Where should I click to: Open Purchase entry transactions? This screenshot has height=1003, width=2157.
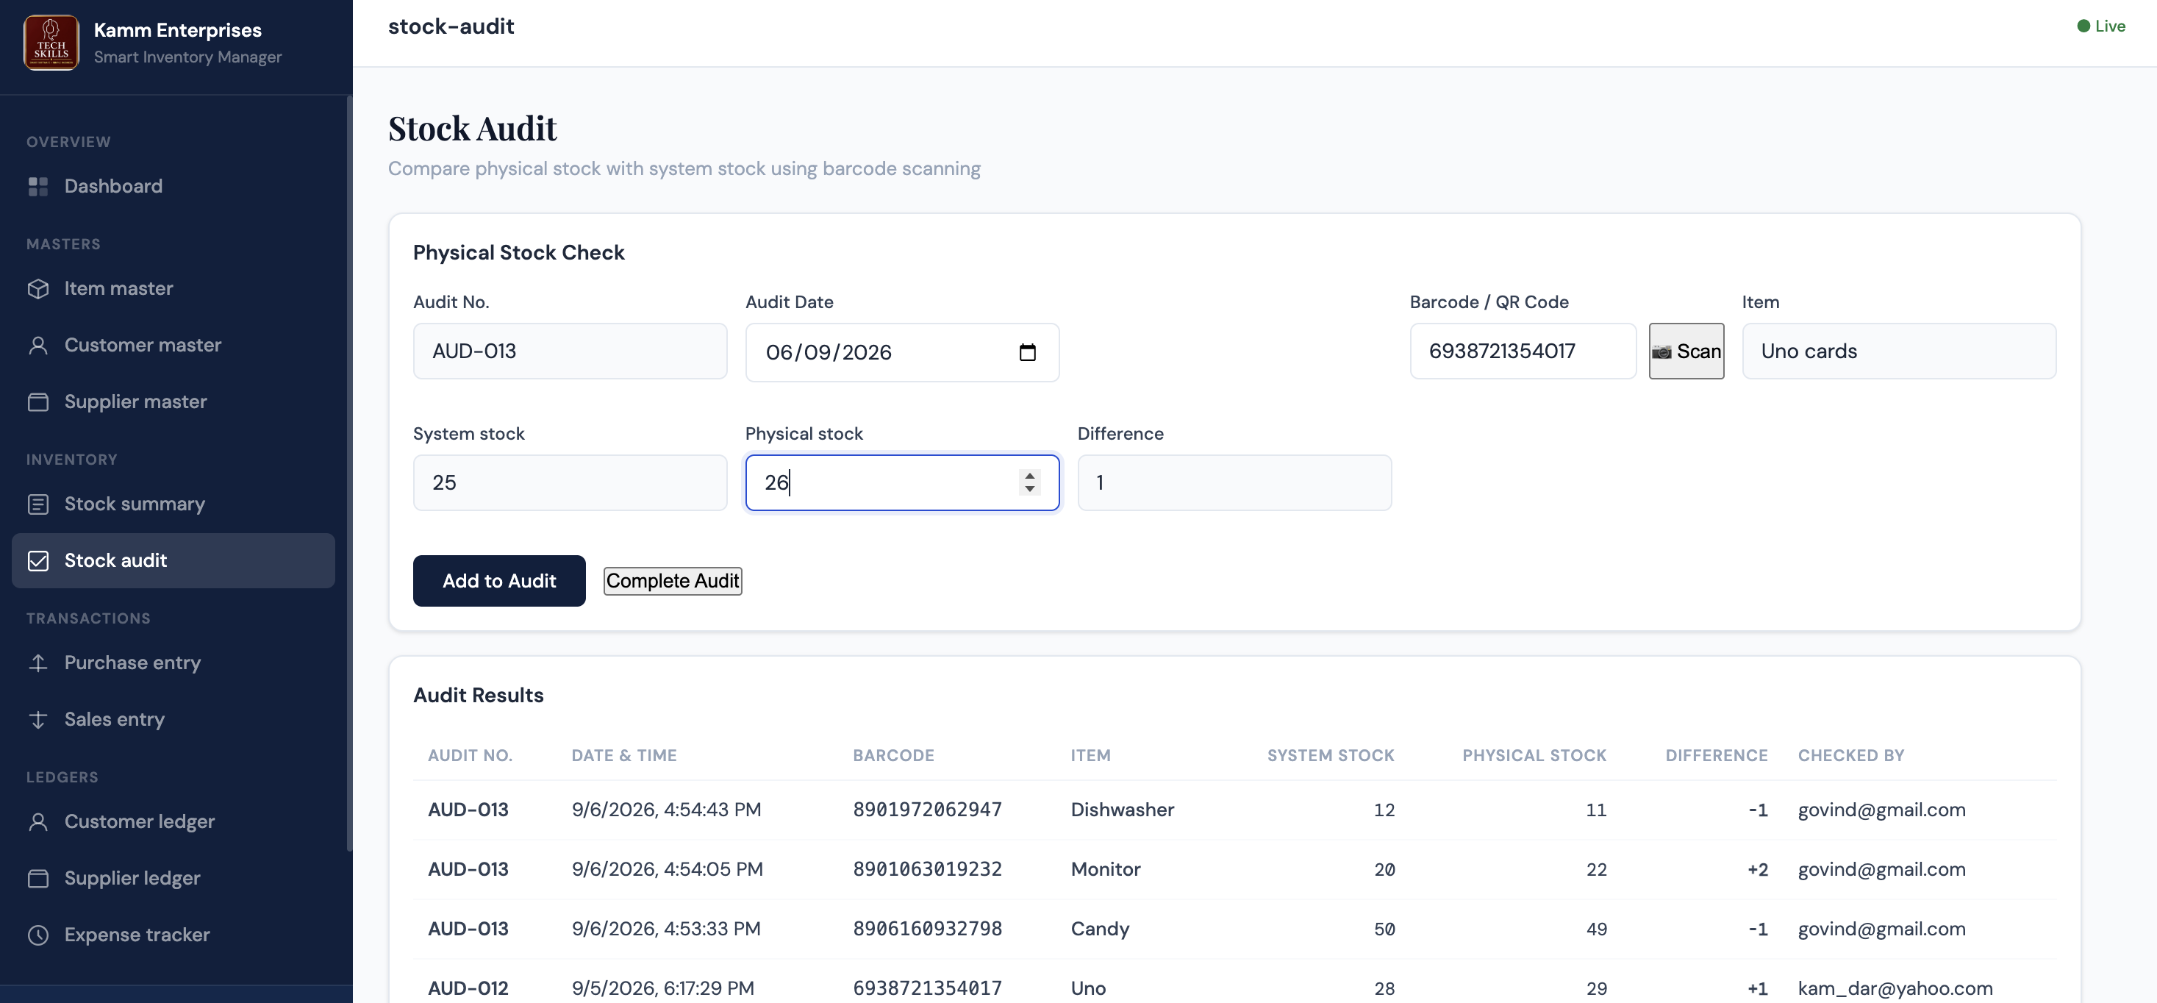click(x=174, y=663)
